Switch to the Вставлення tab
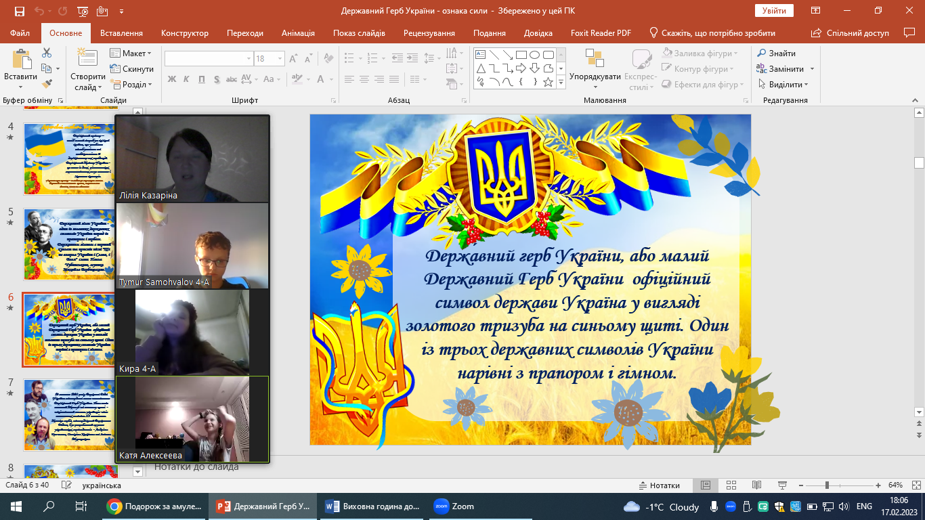The width and height of the screenshot is (925, 520). (x=121, y=33)
